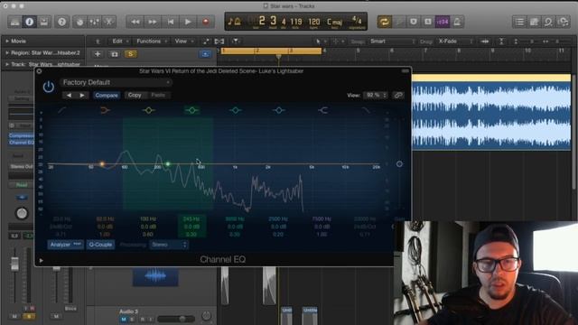This screenshot has height=325, width=578.
Task: Click the duplicate track icon
Action: tap(115, 54)
